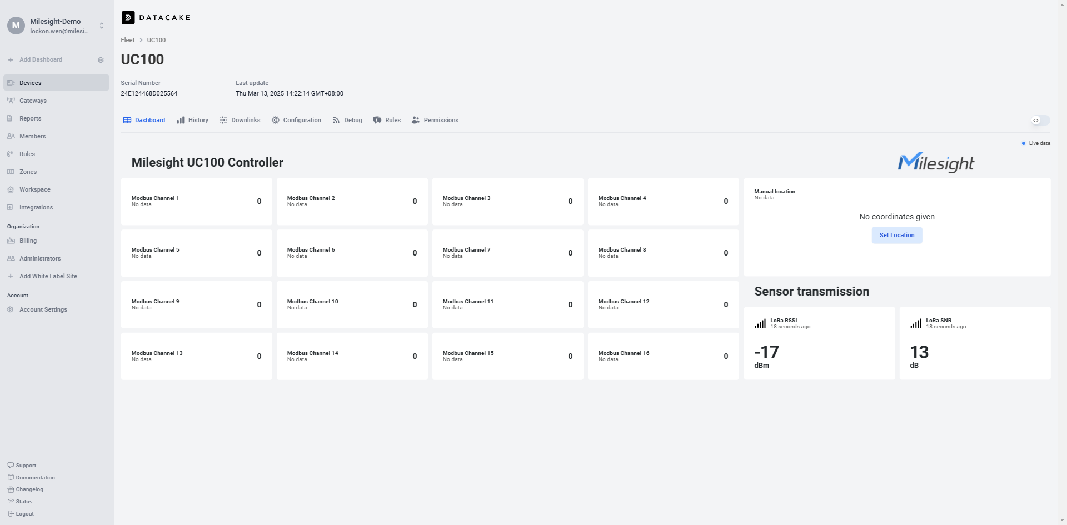The image size is (1067, 525).
Task: Click the Modbus Channel 6 widget
Action: click(352, 253)
